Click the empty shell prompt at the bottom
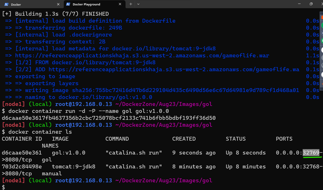The width and height of the screenshot is (323, 190). [4, 187]
